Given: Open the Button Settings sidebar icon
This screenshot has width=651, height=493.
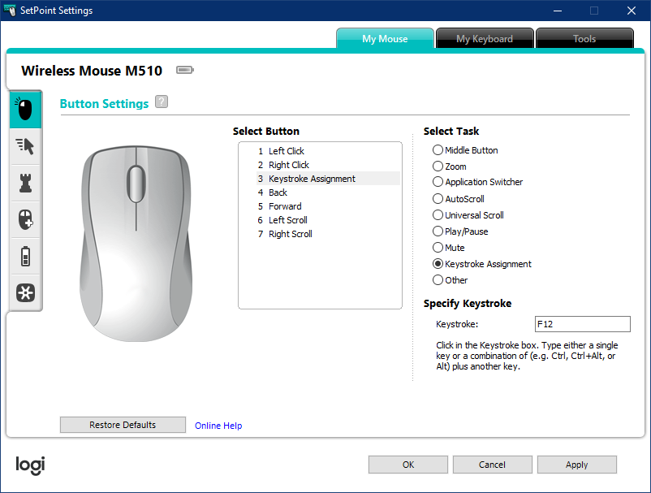Looking at the screenshot, I should coord(25,109).
